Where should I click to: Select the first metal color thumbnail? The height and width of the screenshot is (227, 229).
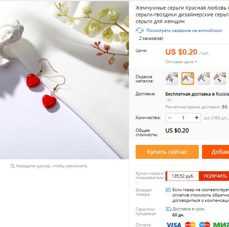(172, 79)
